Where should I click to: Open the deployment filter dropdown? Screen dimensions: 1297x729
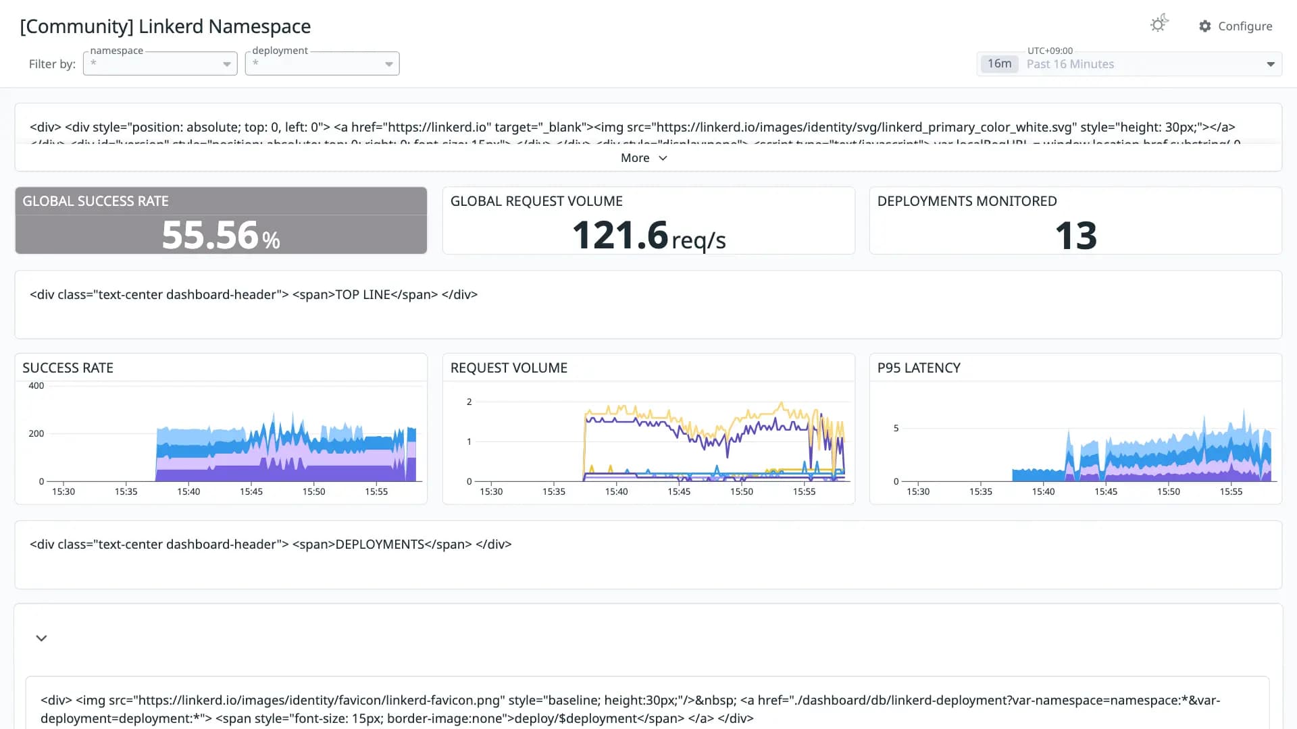(322, 64)
